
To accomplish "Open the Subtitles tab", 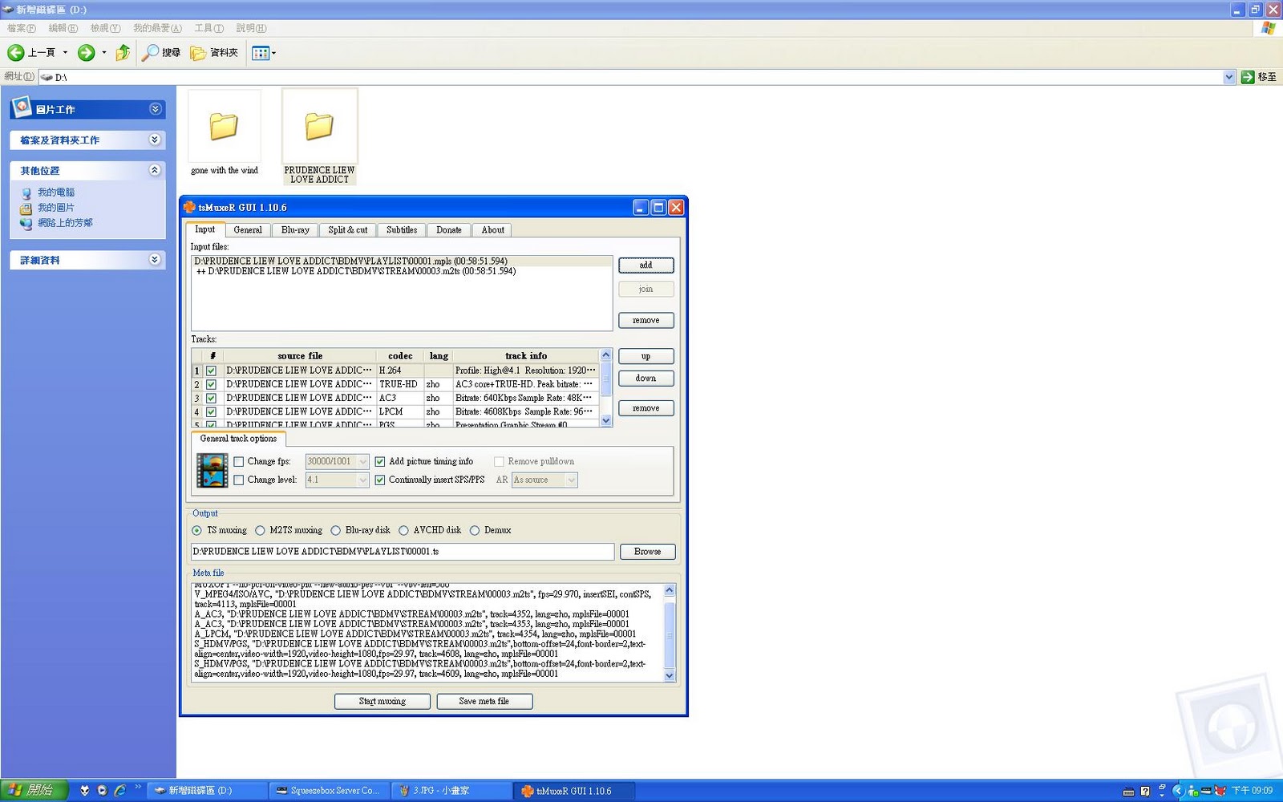I will (402, 230).
